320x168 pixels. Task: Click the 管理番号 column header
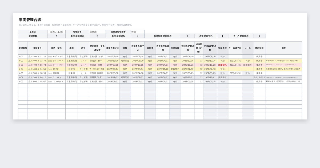(23, 48)
